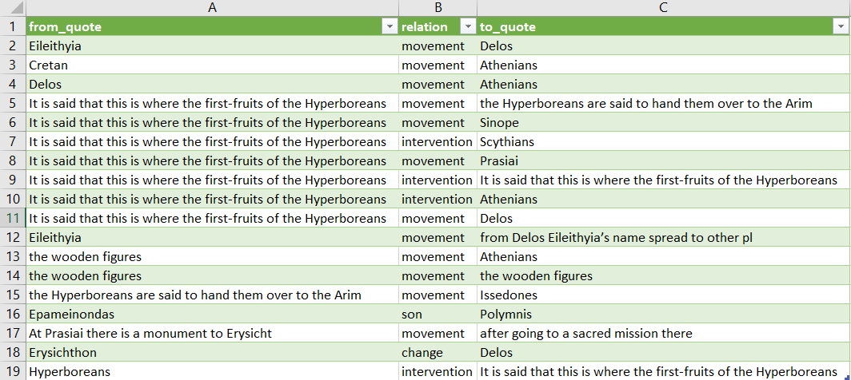
Task: Select the Prasiai cell in column C
Action: [499, 161]
